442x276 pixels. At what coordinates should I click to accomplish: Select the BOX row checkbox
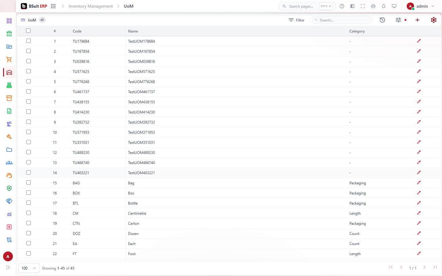[29, 193]
